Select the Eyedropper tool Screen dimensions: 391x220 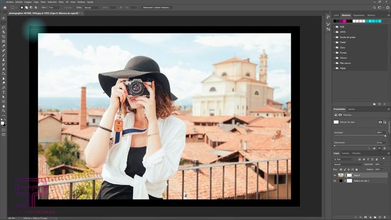point(4,46)
